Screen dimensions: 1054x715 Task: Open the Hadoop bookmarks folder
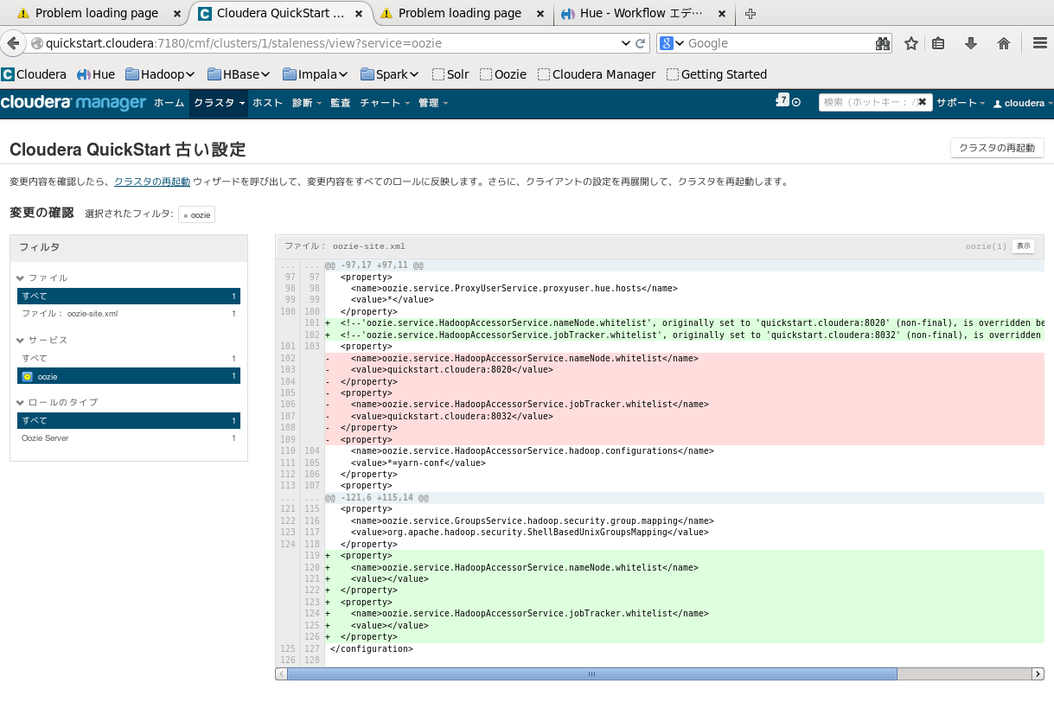[160, 74]
